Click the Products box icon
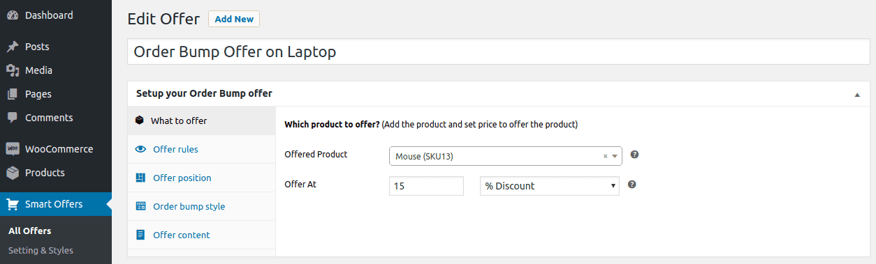This screenshot has width=876, height=264. 13,173
